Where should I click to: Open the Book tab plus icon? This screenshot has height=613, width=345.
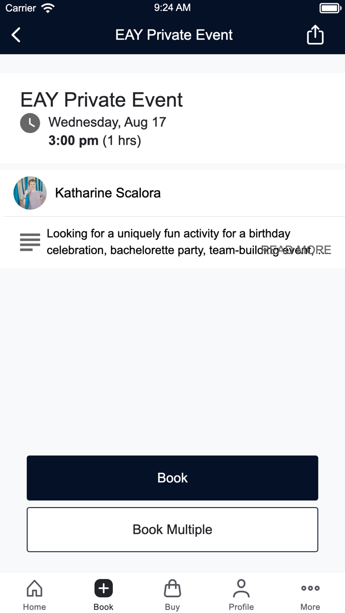103,588
